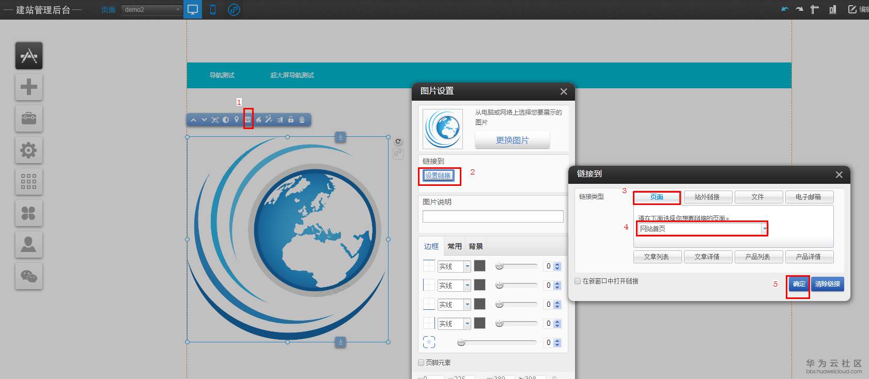Switch to the 常用 tab
Viewport: 869px width, 379px height.
pyautogui.click(x=455, y=246)
